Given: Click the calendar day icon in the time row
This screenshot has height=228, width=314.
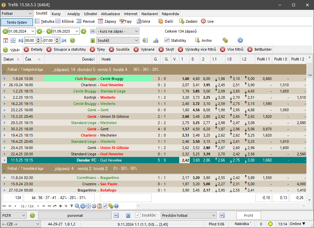Looking at the screenshot, I should coord(6,40).
